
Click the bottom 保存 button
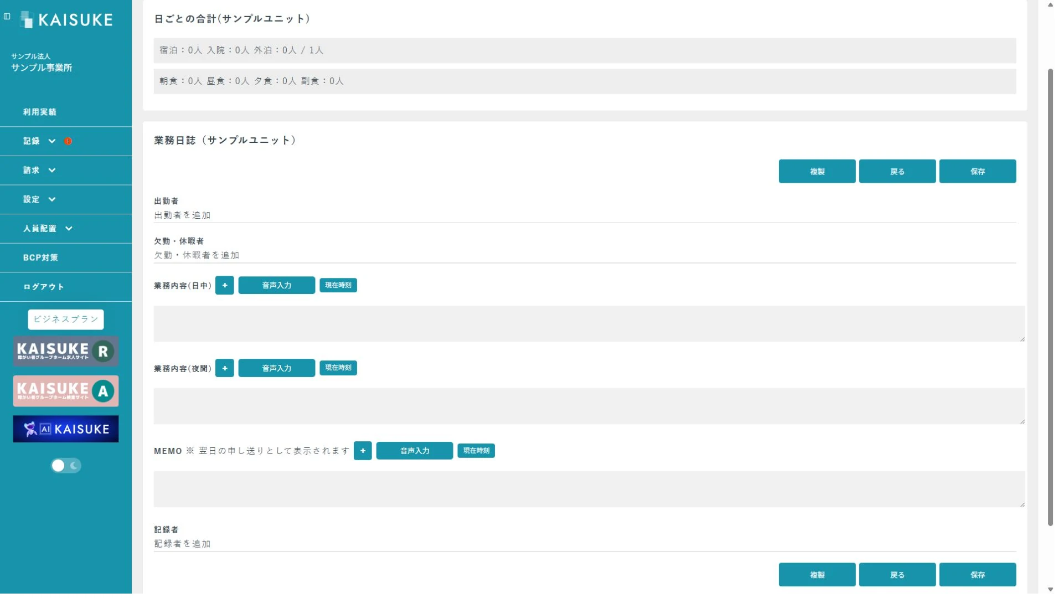pyautogui.click(x=978, y=575)
